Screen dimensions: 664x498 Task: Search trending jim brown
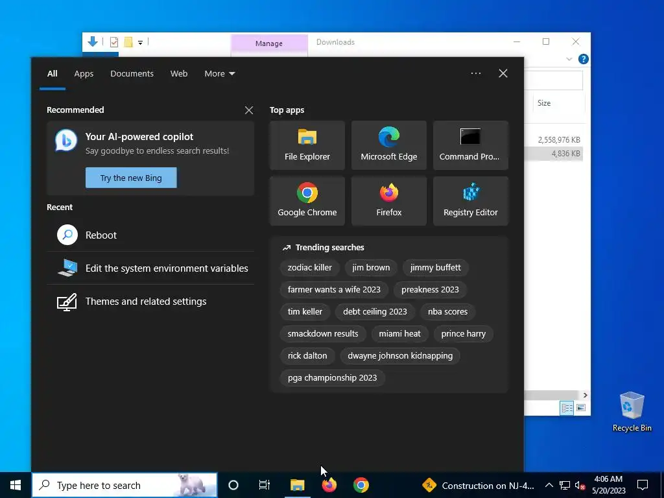(371, 268)
